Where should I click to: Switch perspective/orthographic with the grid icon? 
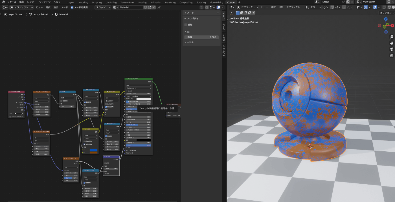click(x=392, y=56)
